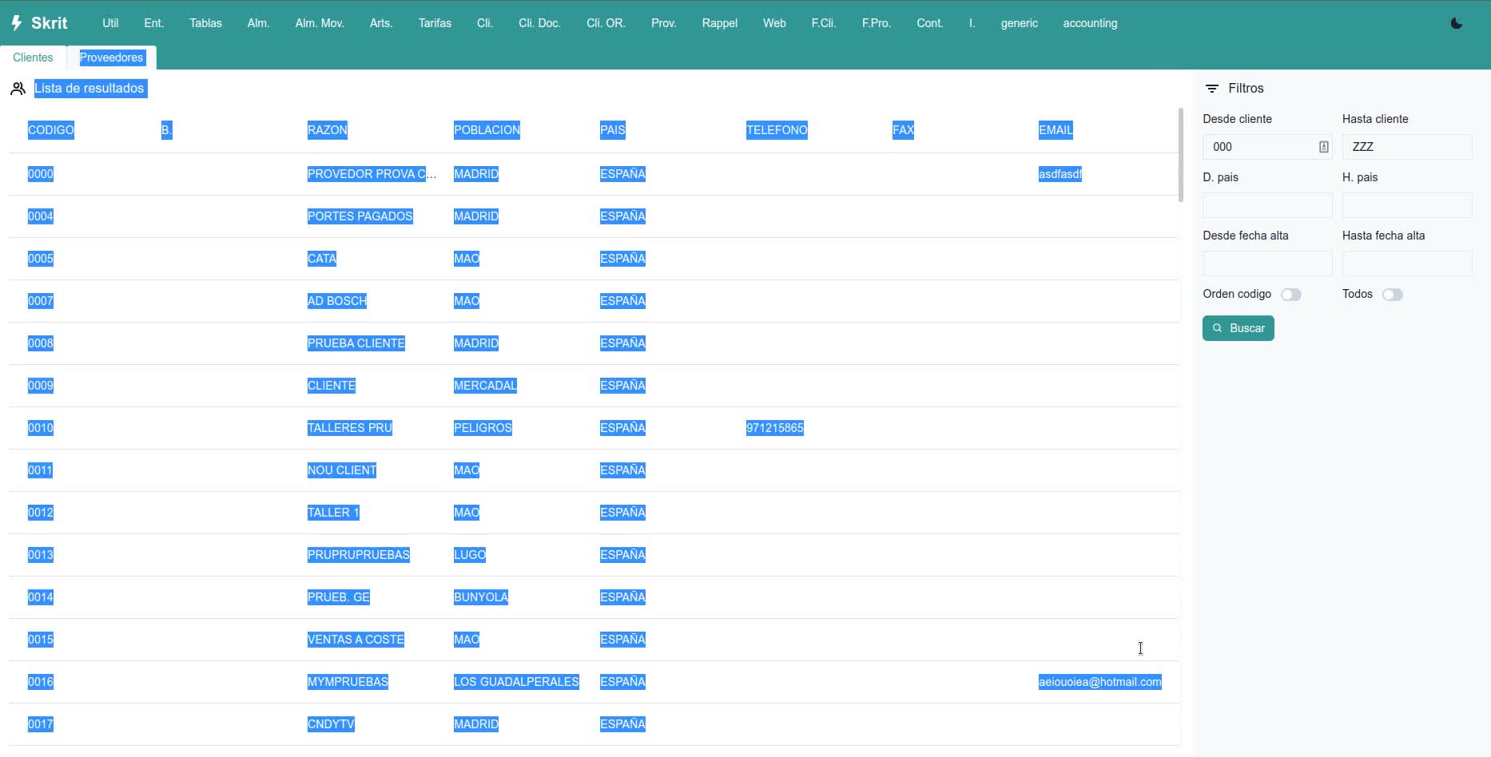
Task: Enable the Todos switch
Action: [x=1393, y=295]
